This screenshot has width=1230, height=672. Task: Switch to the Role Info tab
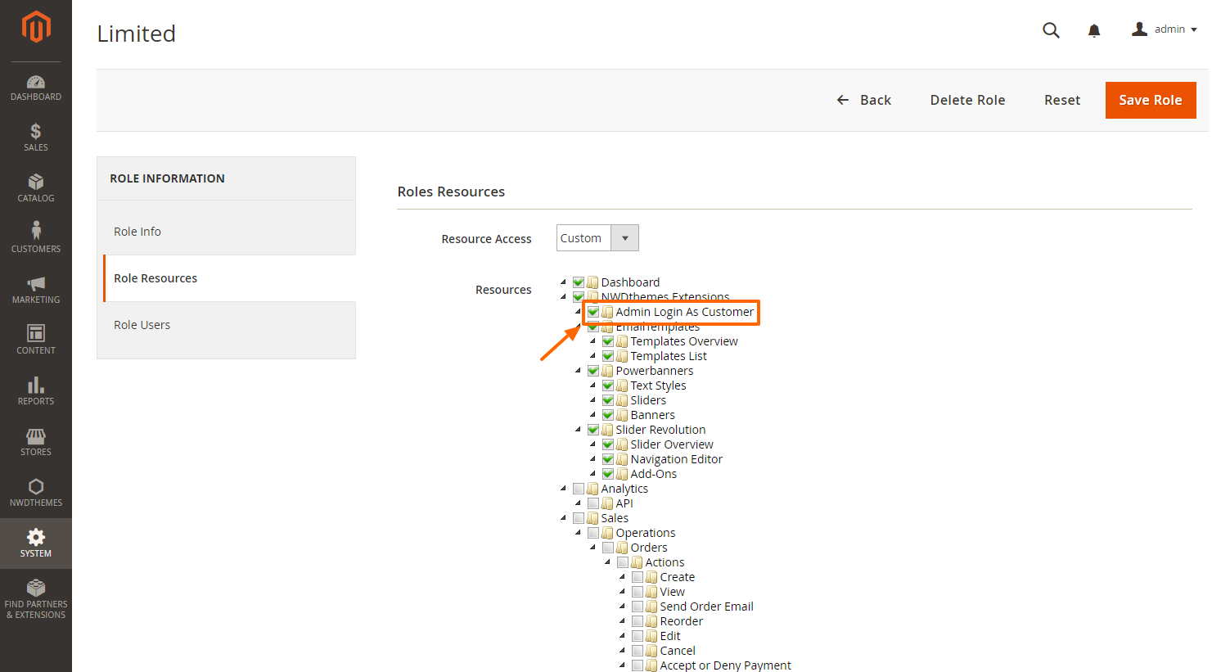point(137,232)
